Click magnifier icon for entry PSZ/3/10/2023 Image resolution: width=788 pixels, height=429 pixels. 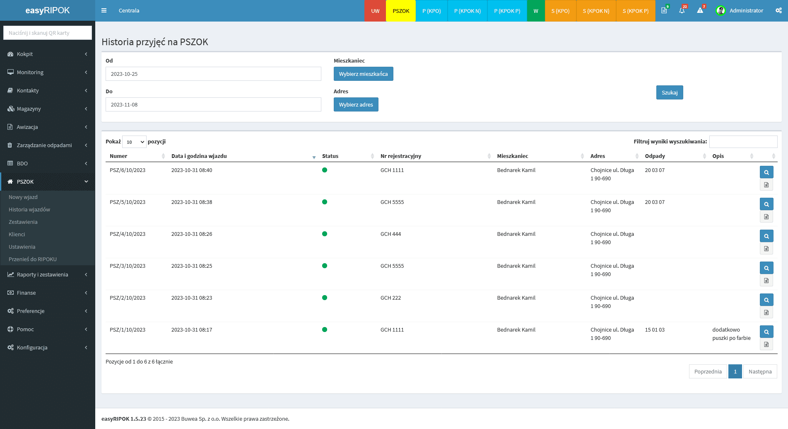pyautogui.click(x=766, y=268)
